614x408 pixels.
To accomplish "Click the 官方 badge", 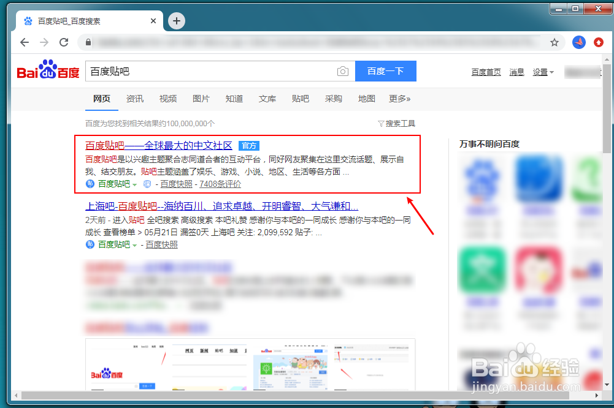I will 249,146.
